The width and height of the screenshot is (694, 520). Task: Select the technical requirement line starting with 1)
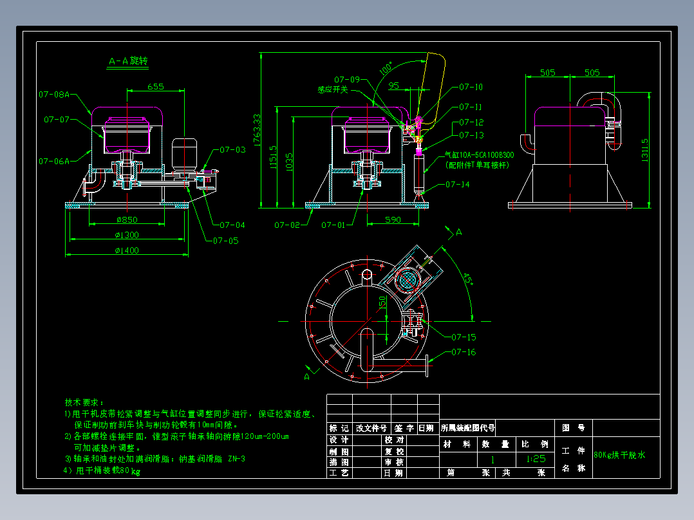pyautogui.click(x=191, y=414)
